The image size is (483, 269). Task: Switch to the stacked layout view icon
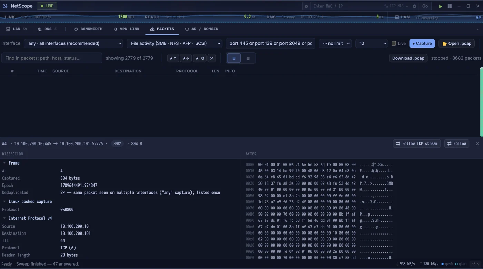pos(234,58)
